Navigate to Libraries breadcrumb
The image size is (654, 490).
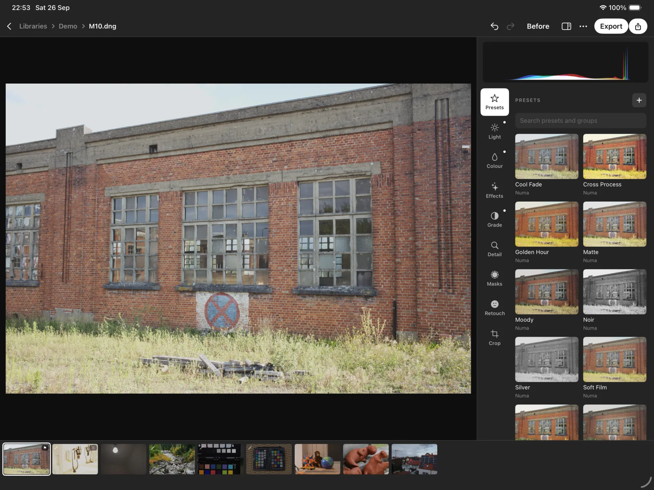click(33, 26)
